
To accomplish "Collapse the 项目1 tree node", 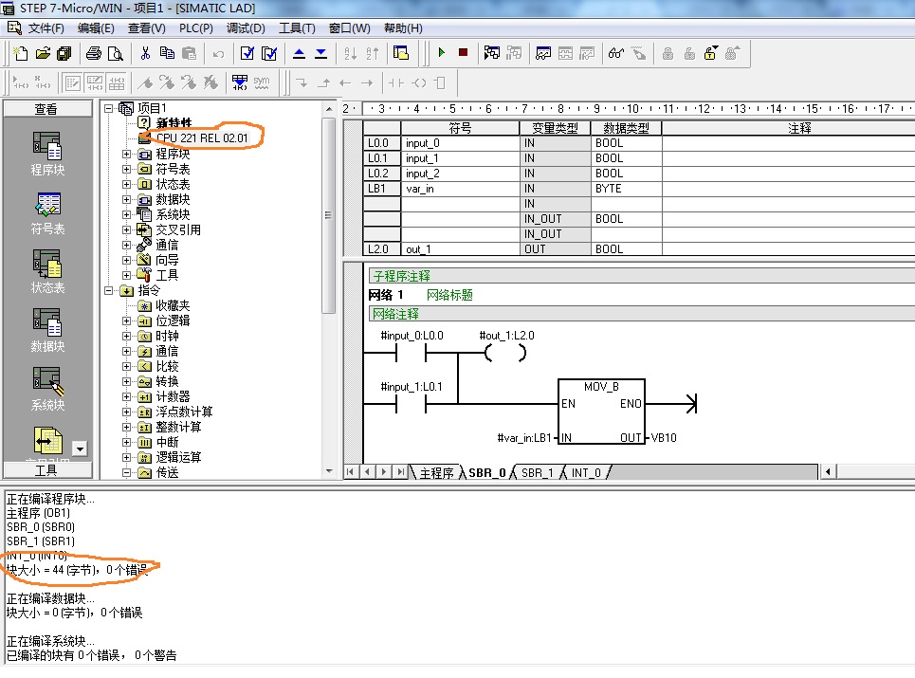I will click(108, 108).
